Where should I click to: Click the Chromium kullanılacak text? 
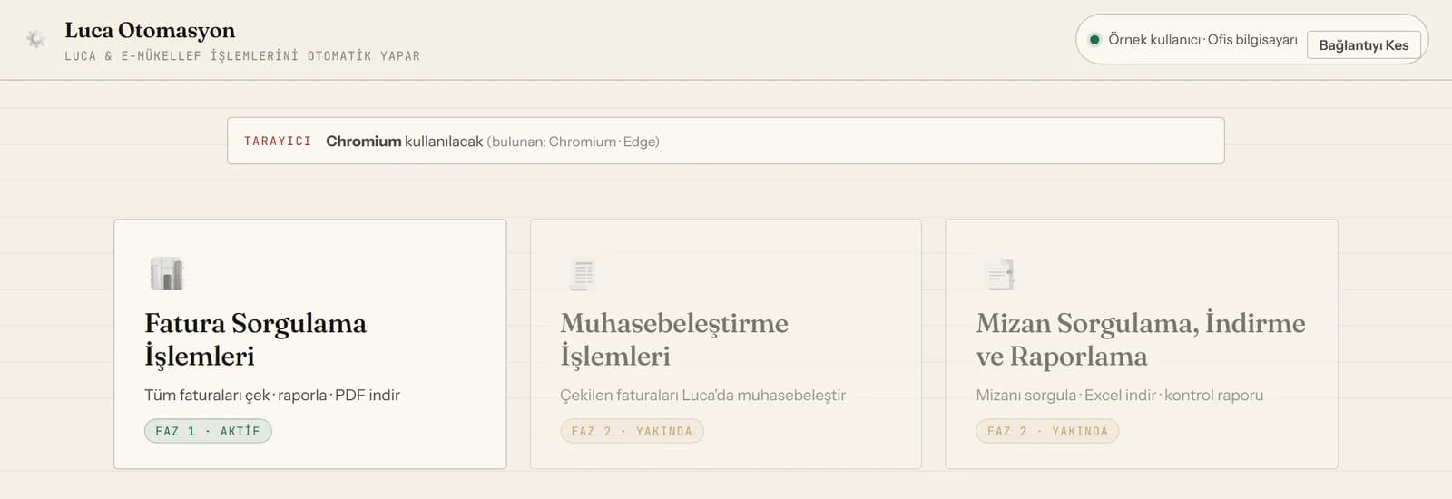tap(405, 142)
